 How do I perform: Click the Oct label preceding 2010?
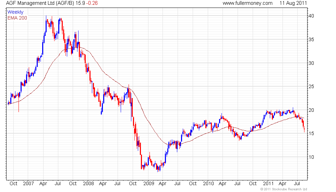193,184
